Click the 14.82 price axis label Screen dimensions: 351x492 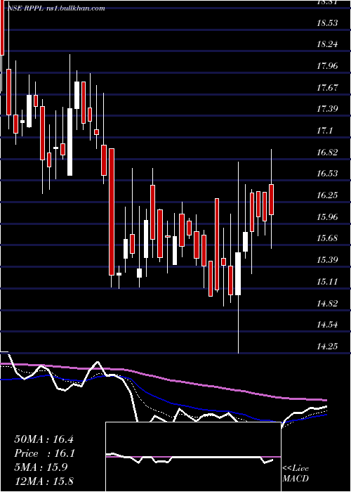[x=329, y=303]
